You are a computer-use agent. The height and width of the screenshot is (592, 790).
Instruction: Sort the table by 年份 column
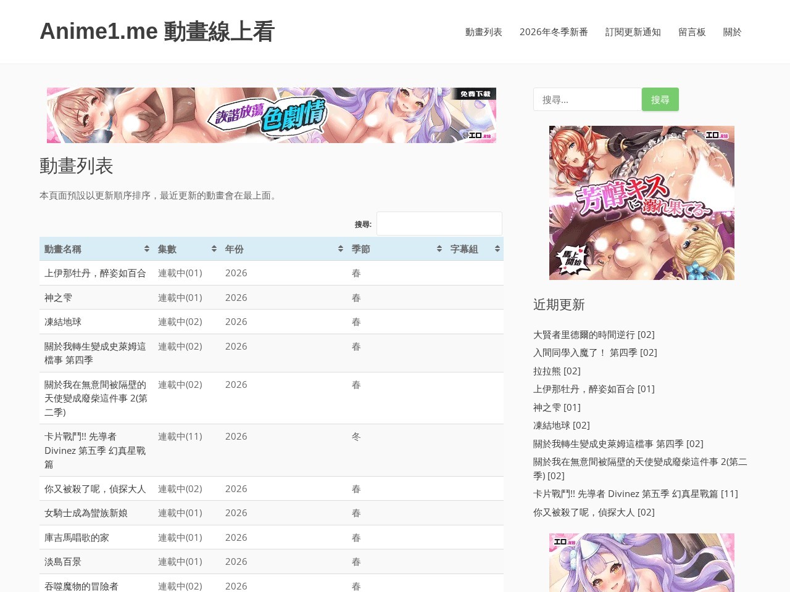[x=281, y=249]
